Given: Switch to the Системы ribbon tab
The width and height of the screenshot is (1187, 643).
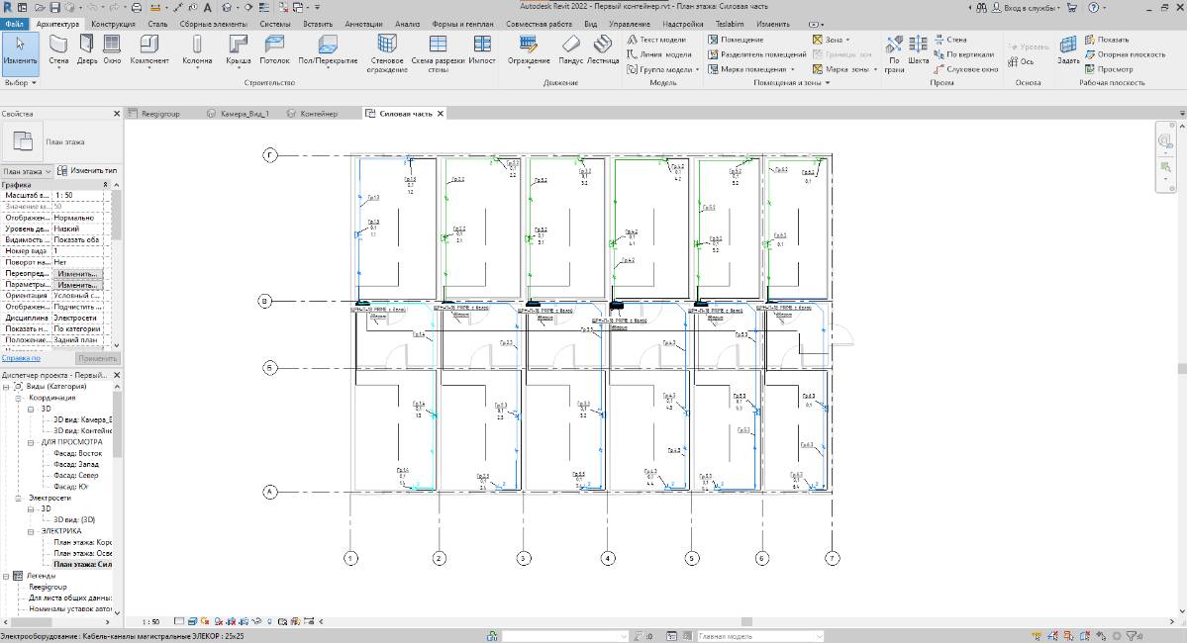Looking at the screenshot, I should click(275, 23).
